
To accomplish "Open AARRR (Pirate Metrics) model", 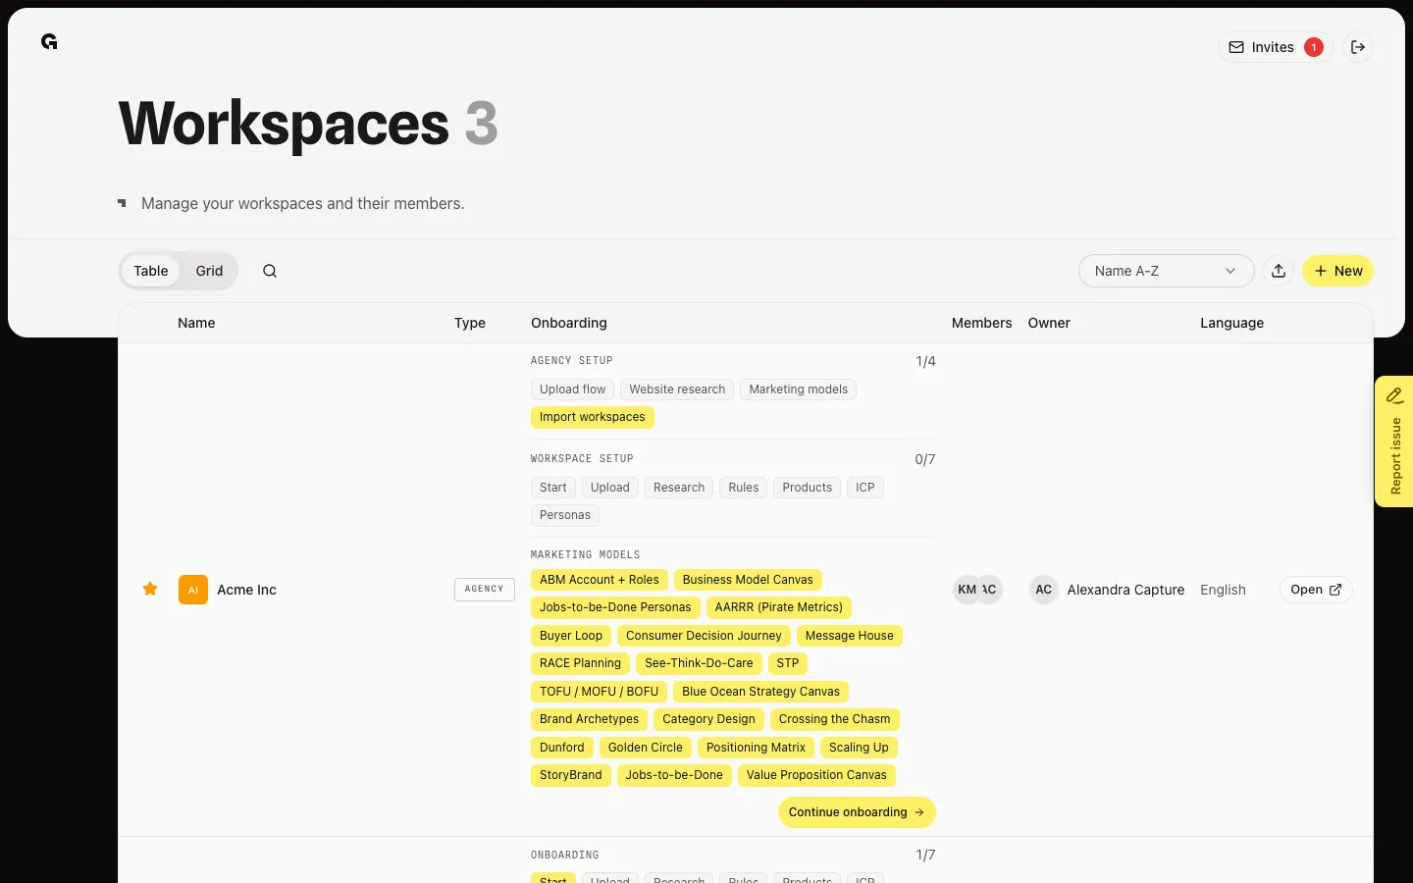I will 779,607.
